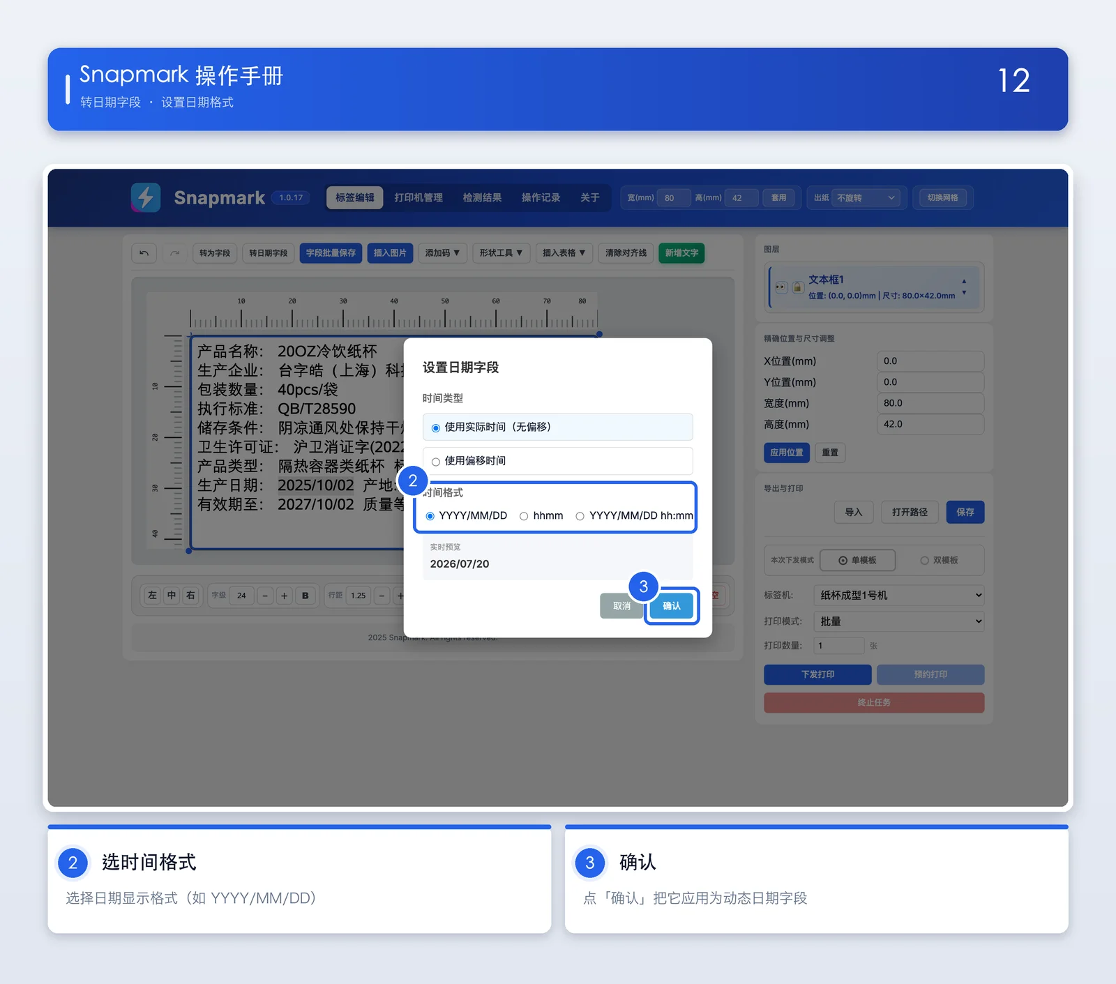Open the 形状工具 dropdown
This screenshot has height=984, width=1116.
point(501,253)
